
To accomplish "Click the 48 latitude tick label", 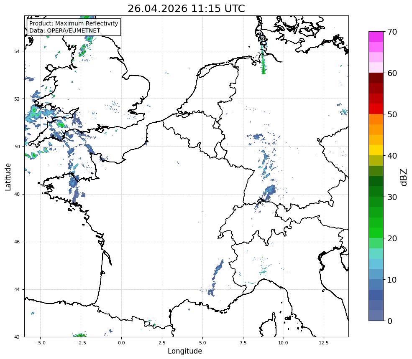I will [17, 194].
